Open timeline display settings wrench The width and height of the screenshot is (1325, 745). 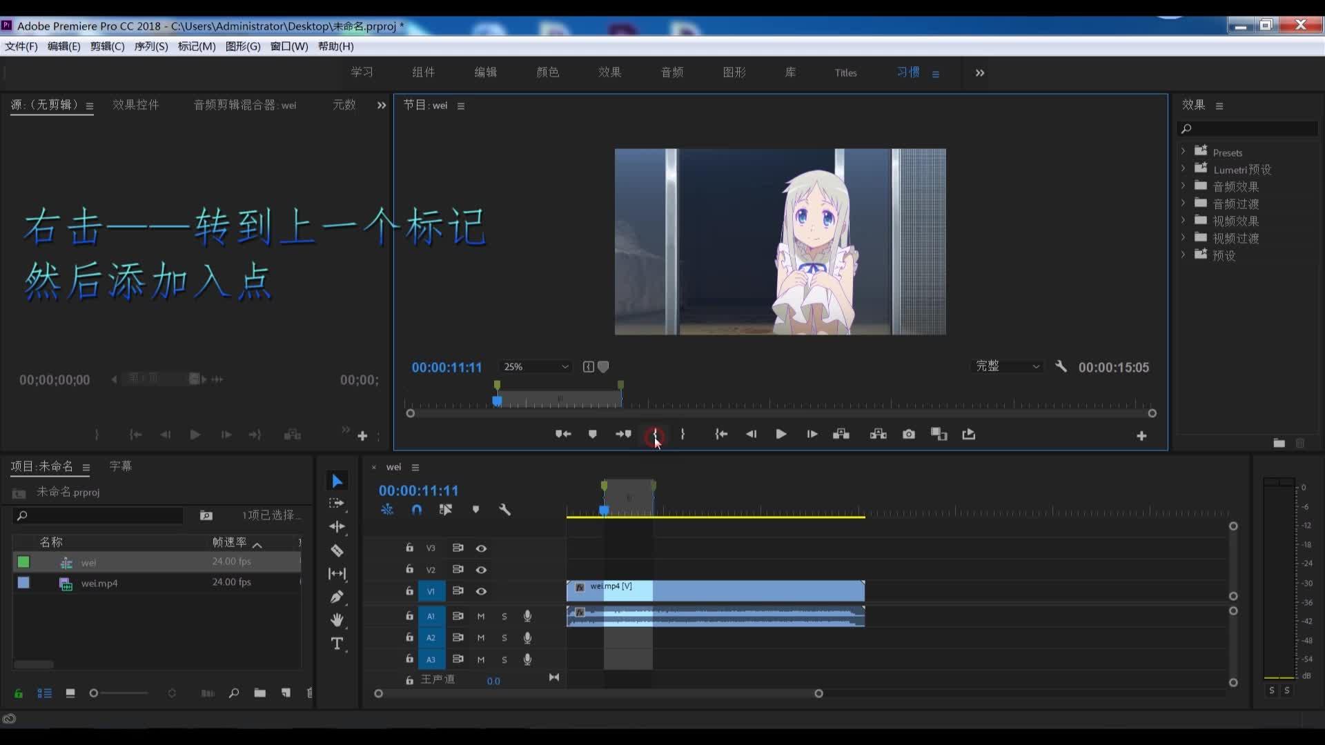tap(504, 510)
